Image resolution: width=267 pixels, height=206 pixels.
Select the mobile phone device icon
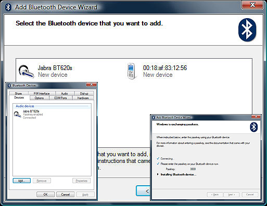[131, 71]
